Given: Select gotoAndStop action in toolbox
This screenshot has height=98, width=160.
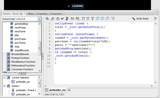Looking at the screenshot, I should [x=21, y=24].
